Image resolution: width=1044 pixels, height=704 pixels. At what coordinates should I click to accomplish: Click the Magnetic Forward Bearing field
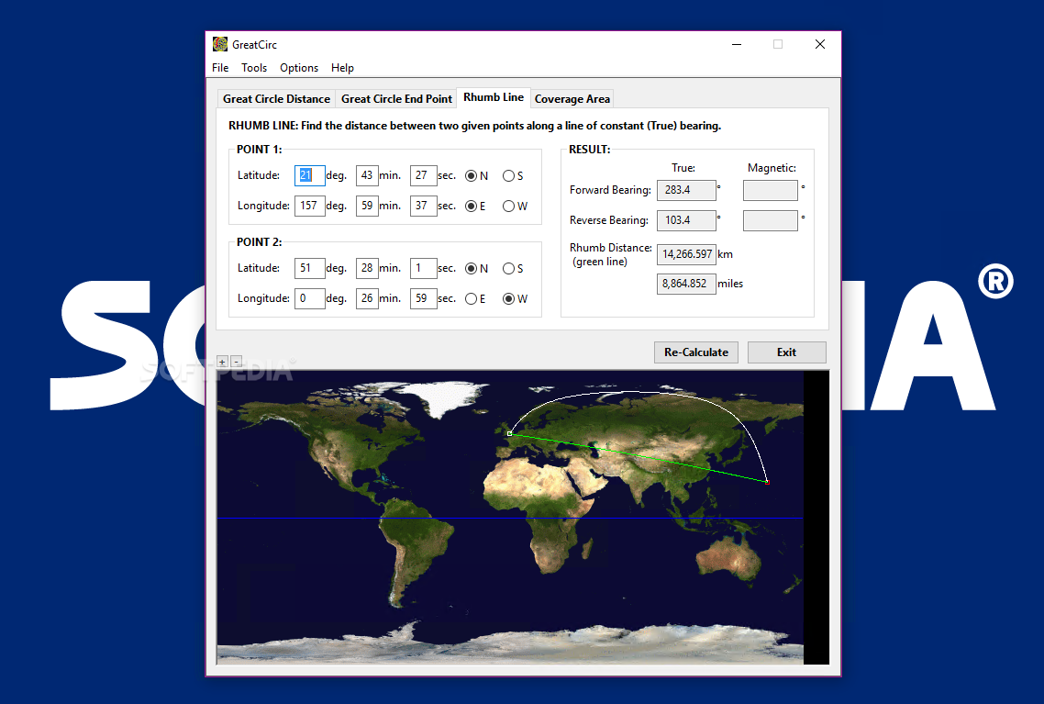[771, 190]
